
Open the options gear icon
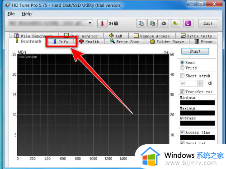[175, 23]
